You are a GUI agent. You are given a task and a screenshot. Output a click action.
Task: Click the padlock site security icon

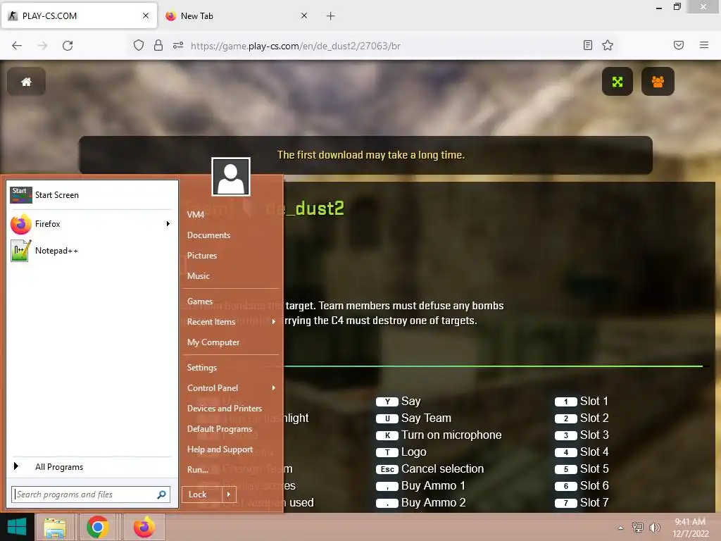point(158,45)
